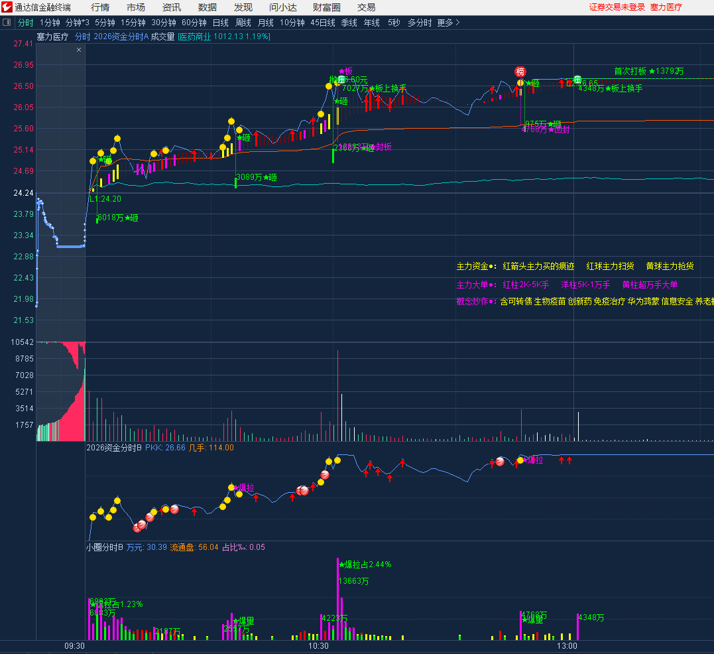Image resolution: width=714 pixels, height=654 pixels.
Task: Switch to the 日线 period tab
Action: 220,23
